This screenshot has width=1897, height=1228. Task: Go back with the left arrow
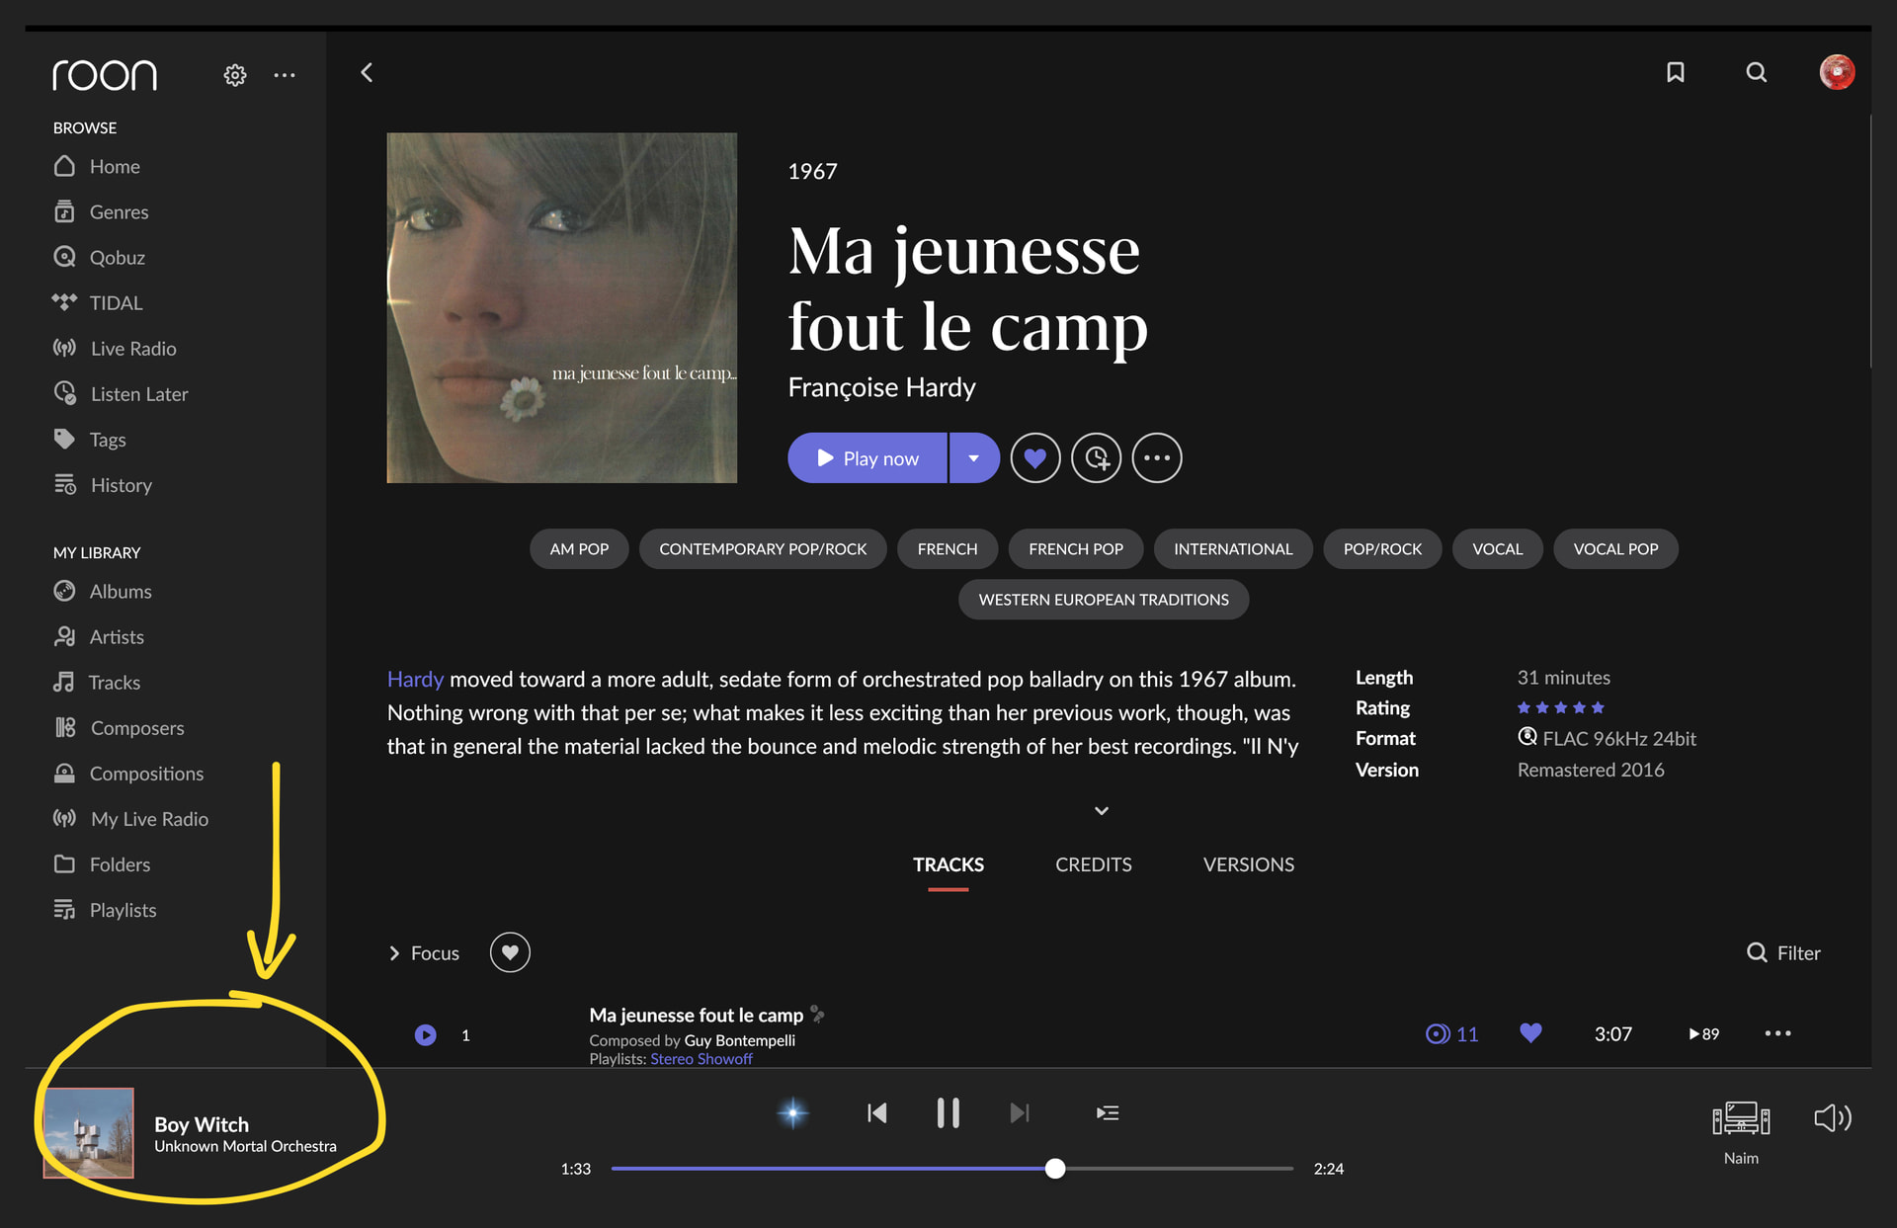pos(367,72)
